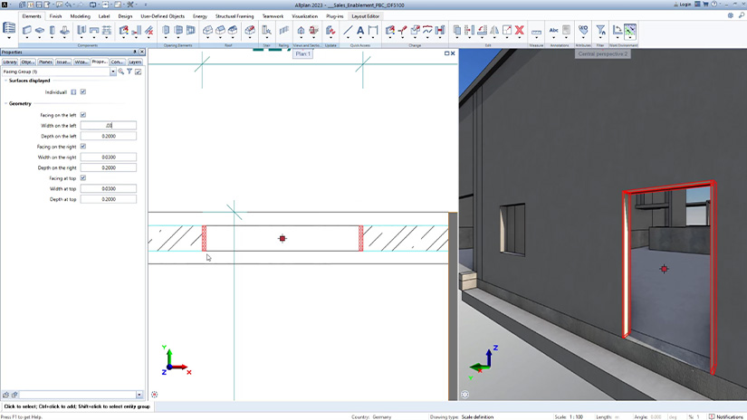
Task: Switch to the Library palette tab
Action: click(10, 62)
